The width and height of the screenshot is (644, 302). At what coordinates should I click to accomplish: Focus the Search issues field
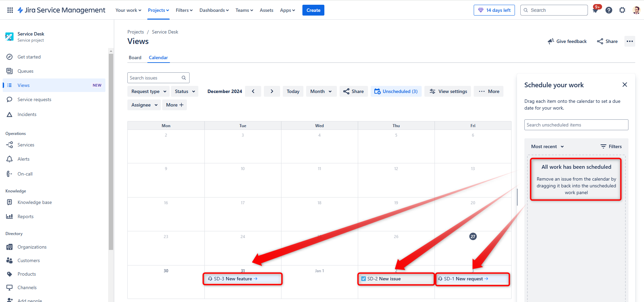[158, 78]
